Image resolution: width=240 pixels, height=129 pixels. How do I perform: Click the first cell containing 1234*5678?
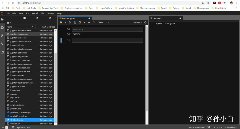[x=107, y=29]
